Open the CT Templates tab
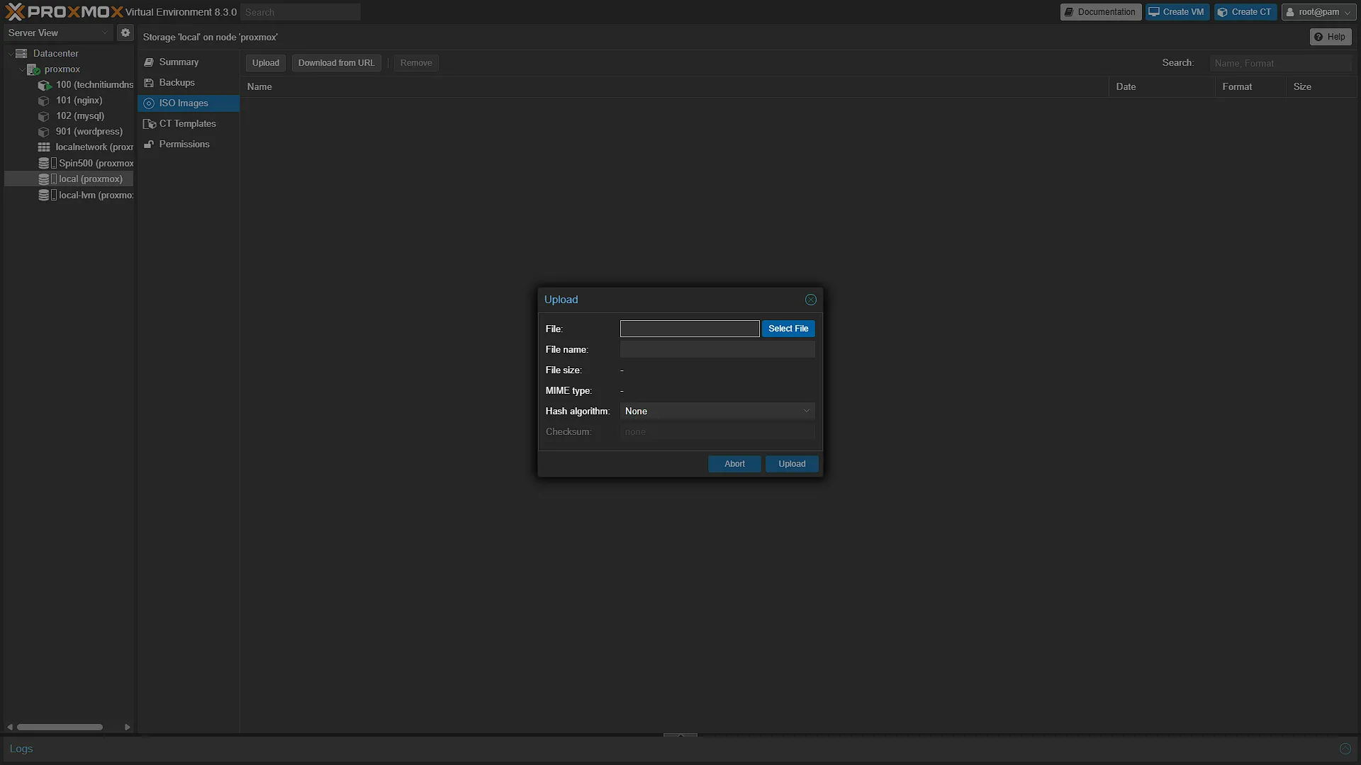This screenshot has width=1361, height=765. point(187,123)
